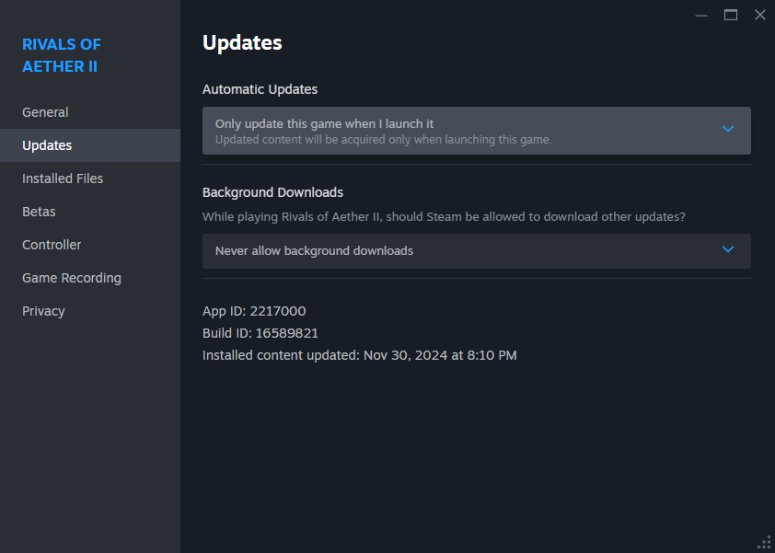This screenshot has height=553, width=775.
Task: Select the Updates sidebar tab
Action: 90,145
